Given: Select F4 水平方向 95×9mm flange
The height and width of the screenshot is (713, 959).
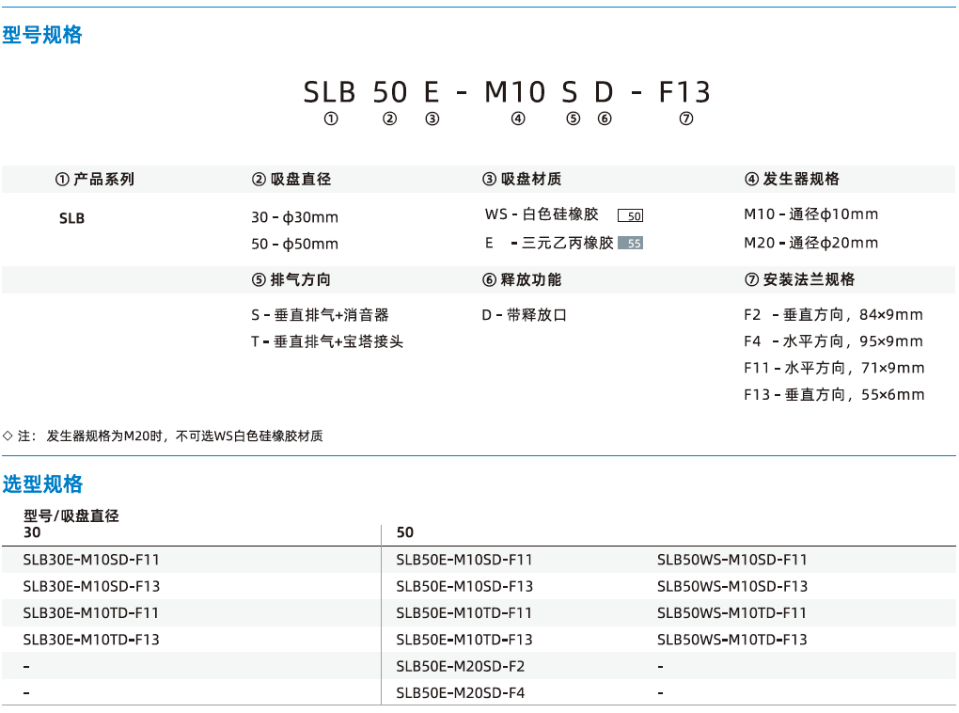Looking at the screenshot, I should (x=833, y=341).
